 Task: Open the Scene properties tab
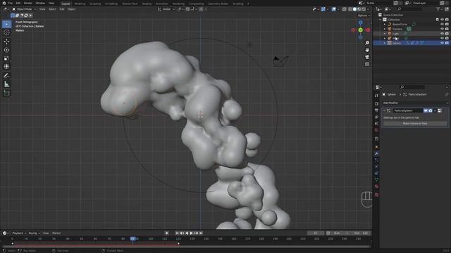(x=376, y=124)
